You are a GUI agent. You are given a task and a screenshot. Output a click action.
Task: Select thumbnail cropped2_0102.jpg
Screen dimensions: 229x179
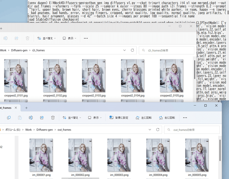(55, 76)
